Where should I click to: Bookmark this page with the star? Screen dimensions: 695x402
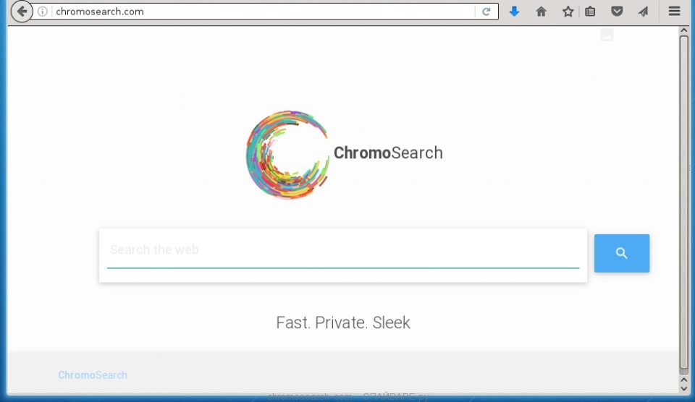[x=568, y=12]
